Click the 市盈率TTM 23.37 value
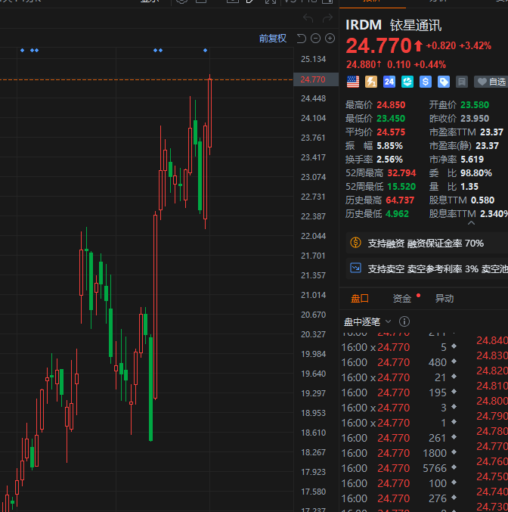This screenshot has height=512, width=508. coord(491,132)
